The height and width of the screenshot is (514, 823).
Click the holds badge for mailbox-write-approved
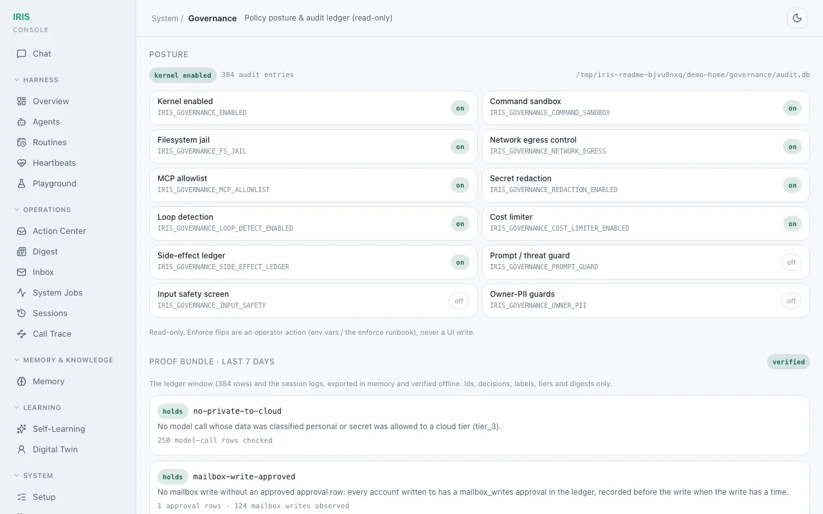[x=172, y=477]
